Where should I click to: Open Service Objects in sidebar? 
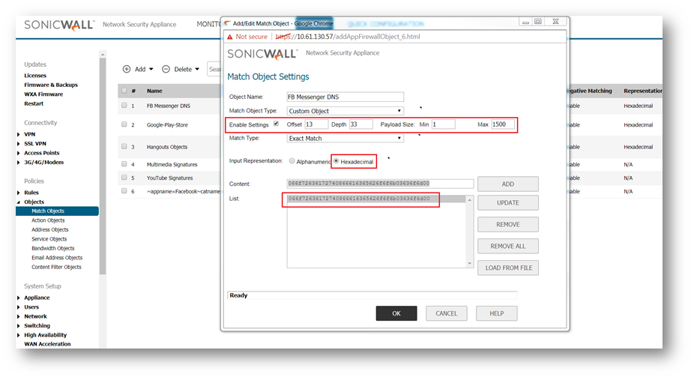(49, 239)
